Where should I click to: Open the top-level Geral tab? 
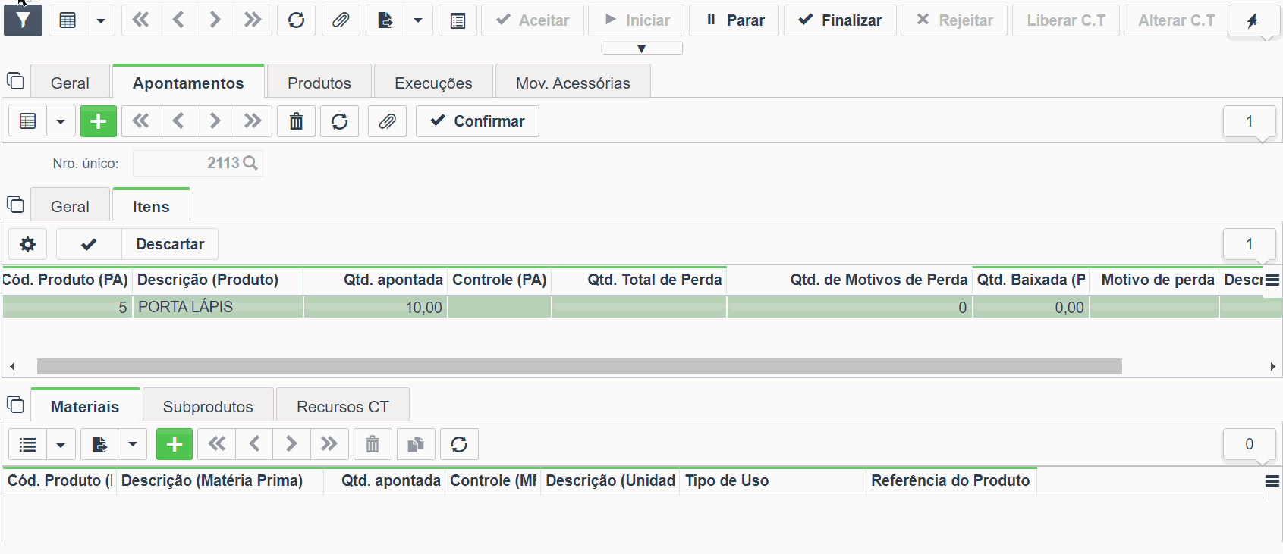click(70, 83)
